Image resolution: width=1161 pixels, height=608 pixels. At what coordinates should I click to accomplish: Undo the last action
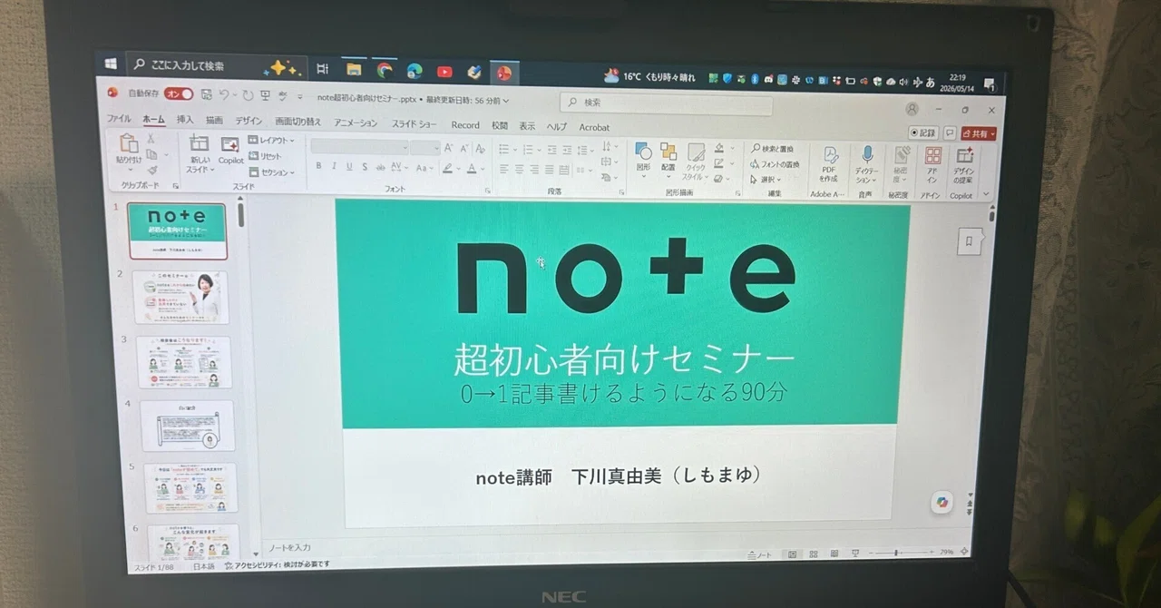coord(224,94)
